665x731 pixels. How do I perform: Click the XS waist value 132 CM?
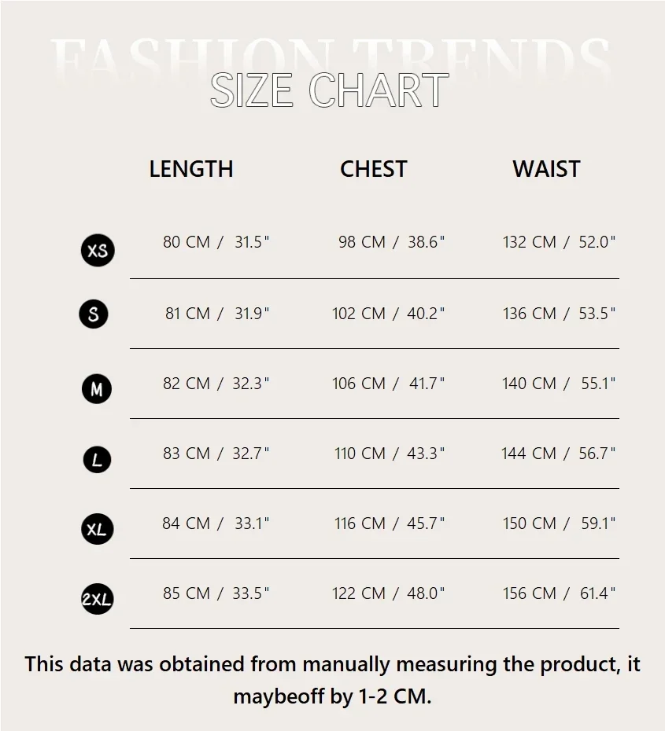(530, 242)
